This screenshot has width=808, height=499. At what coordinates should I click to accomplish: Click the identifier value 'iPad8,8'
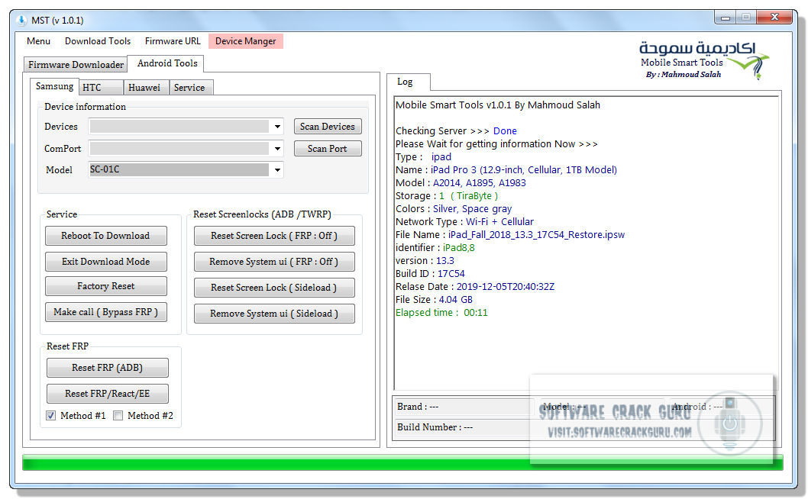459,248
